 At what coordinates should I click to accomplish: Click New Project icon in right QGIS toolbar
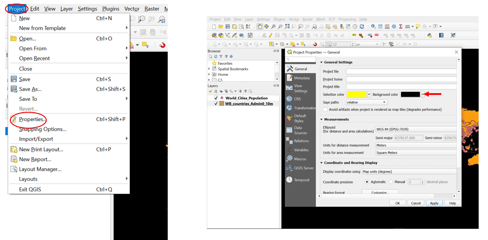click(x=214, y=26)
